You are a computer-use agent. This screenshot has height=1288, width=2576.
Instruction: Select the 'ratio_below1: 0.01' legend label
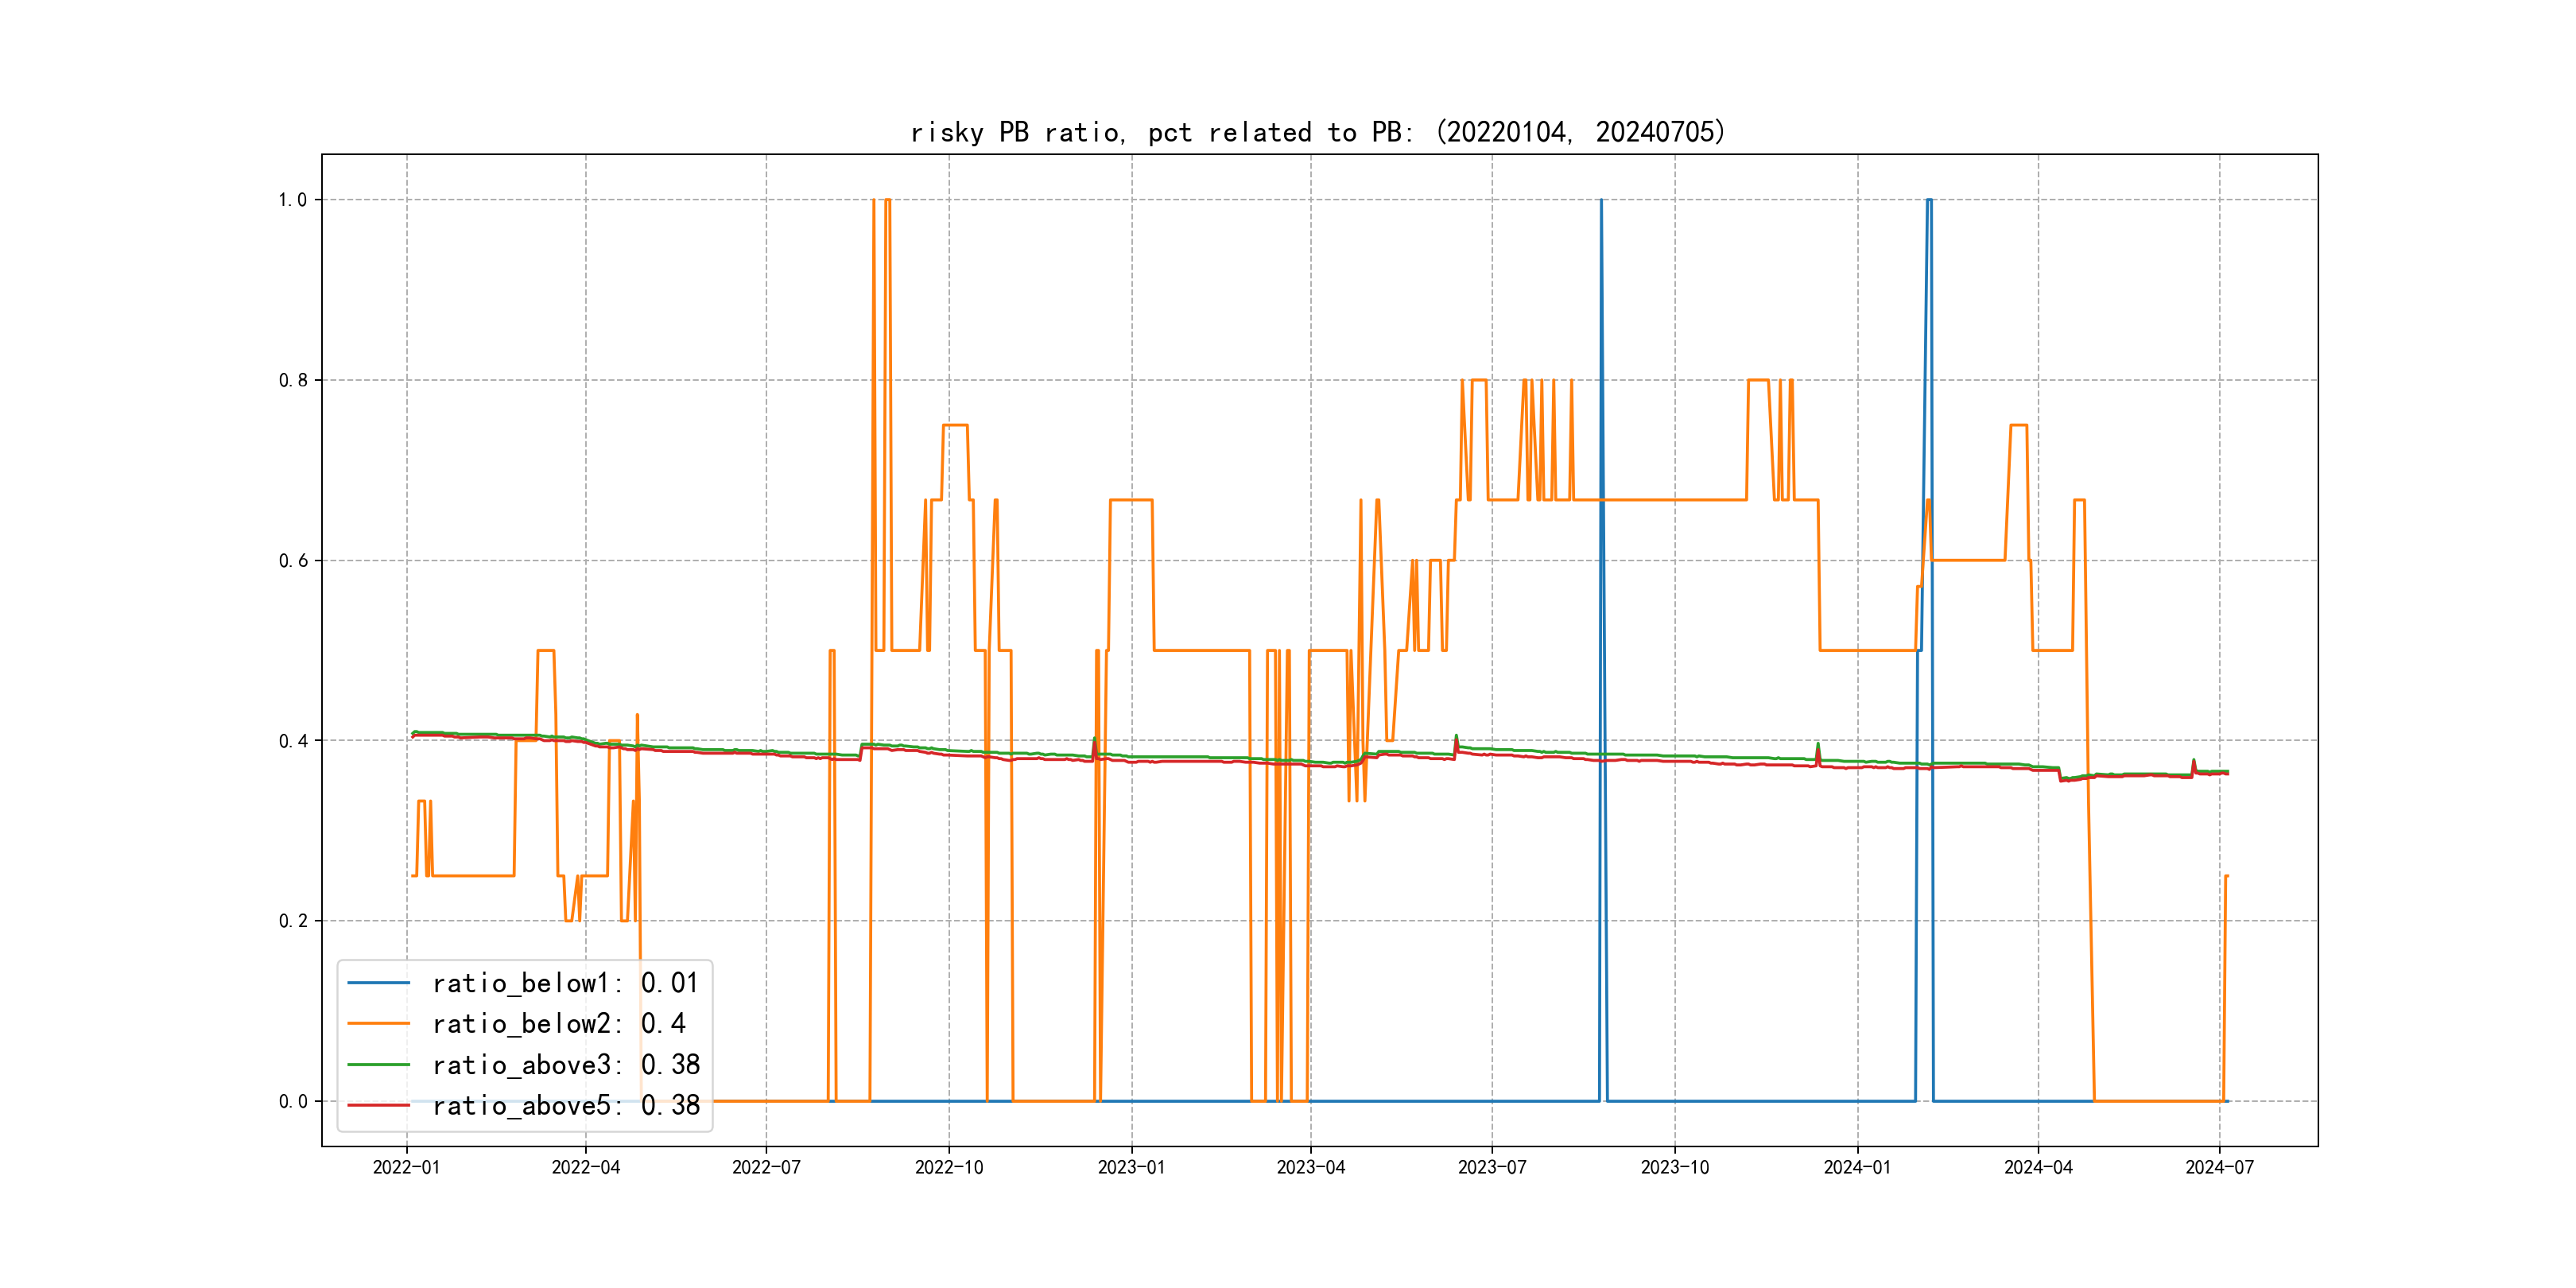(x=565, y=983)
